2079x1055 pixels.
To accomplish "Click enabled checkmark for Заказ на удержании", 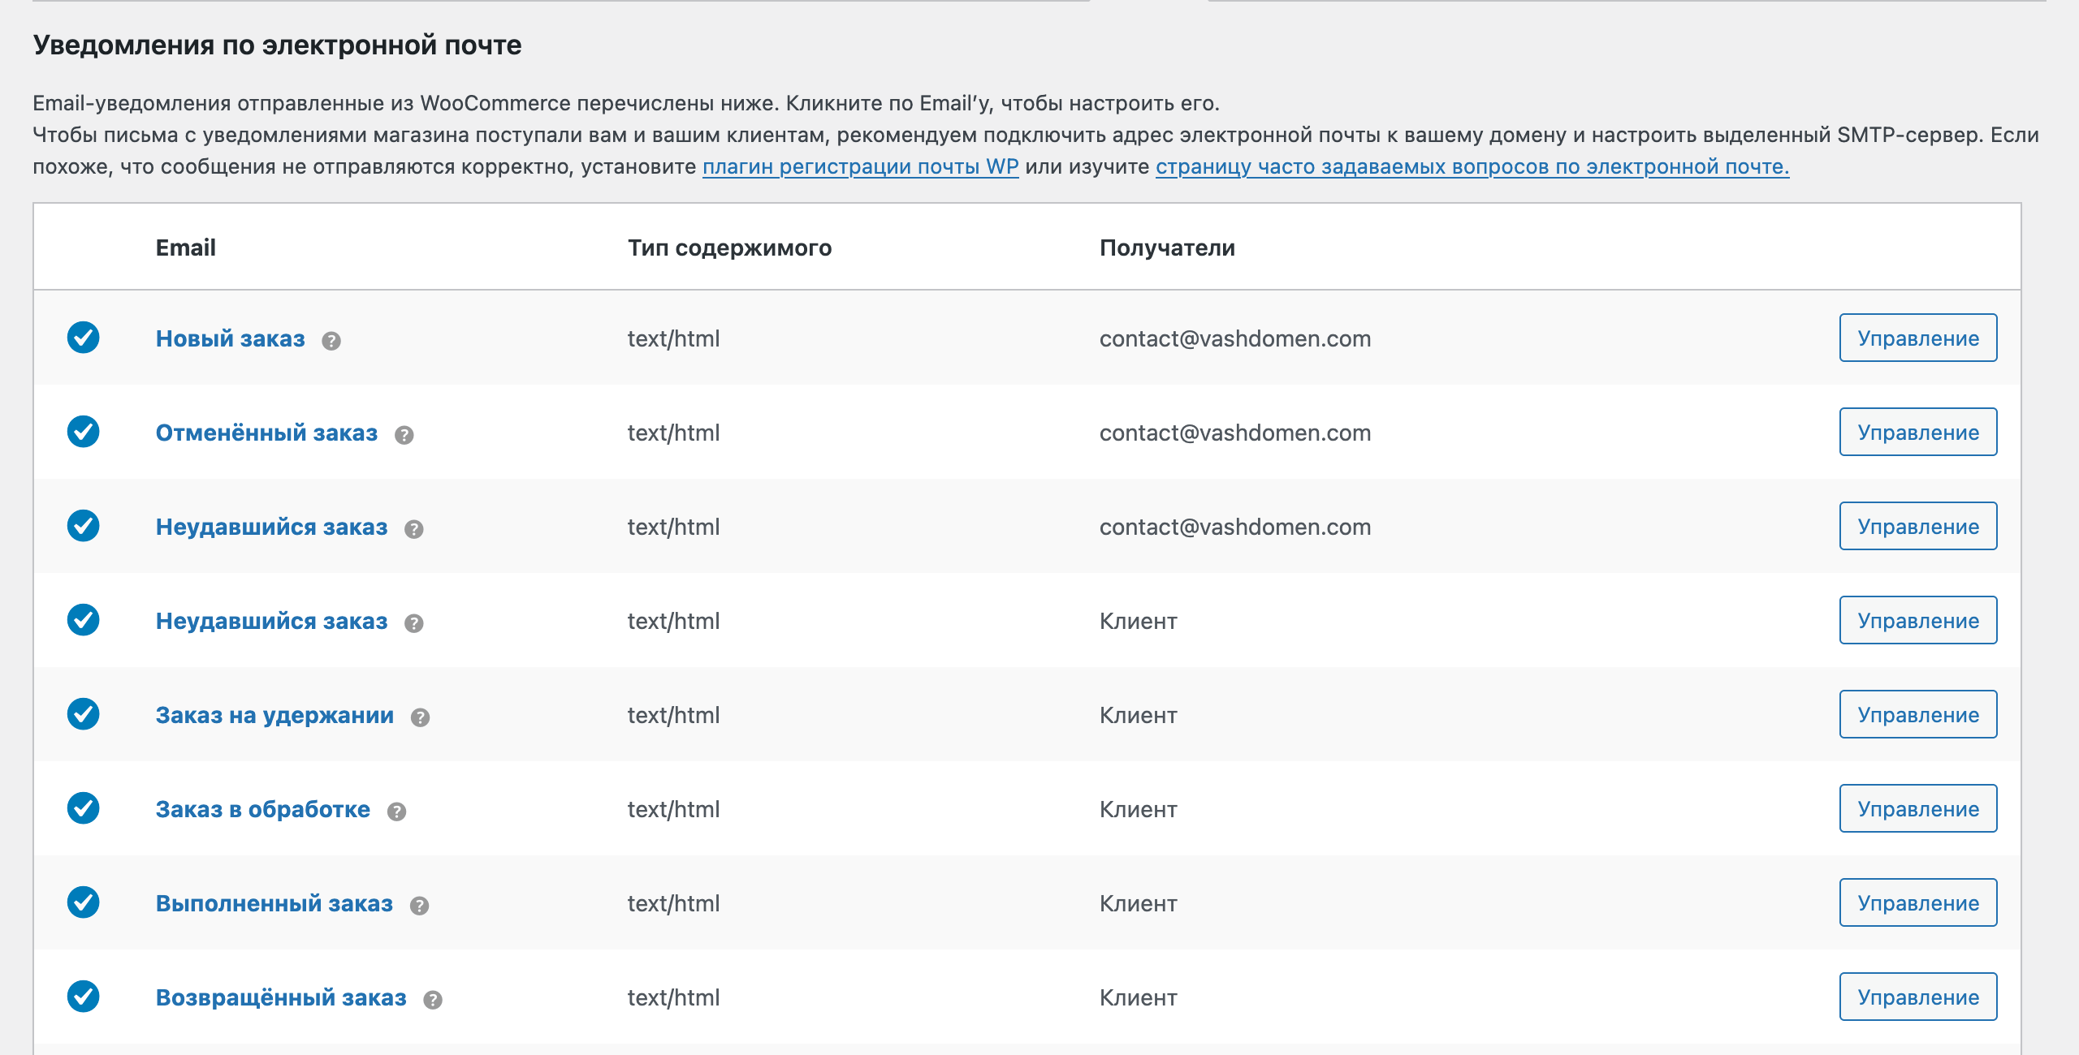I will coord(83,714).
